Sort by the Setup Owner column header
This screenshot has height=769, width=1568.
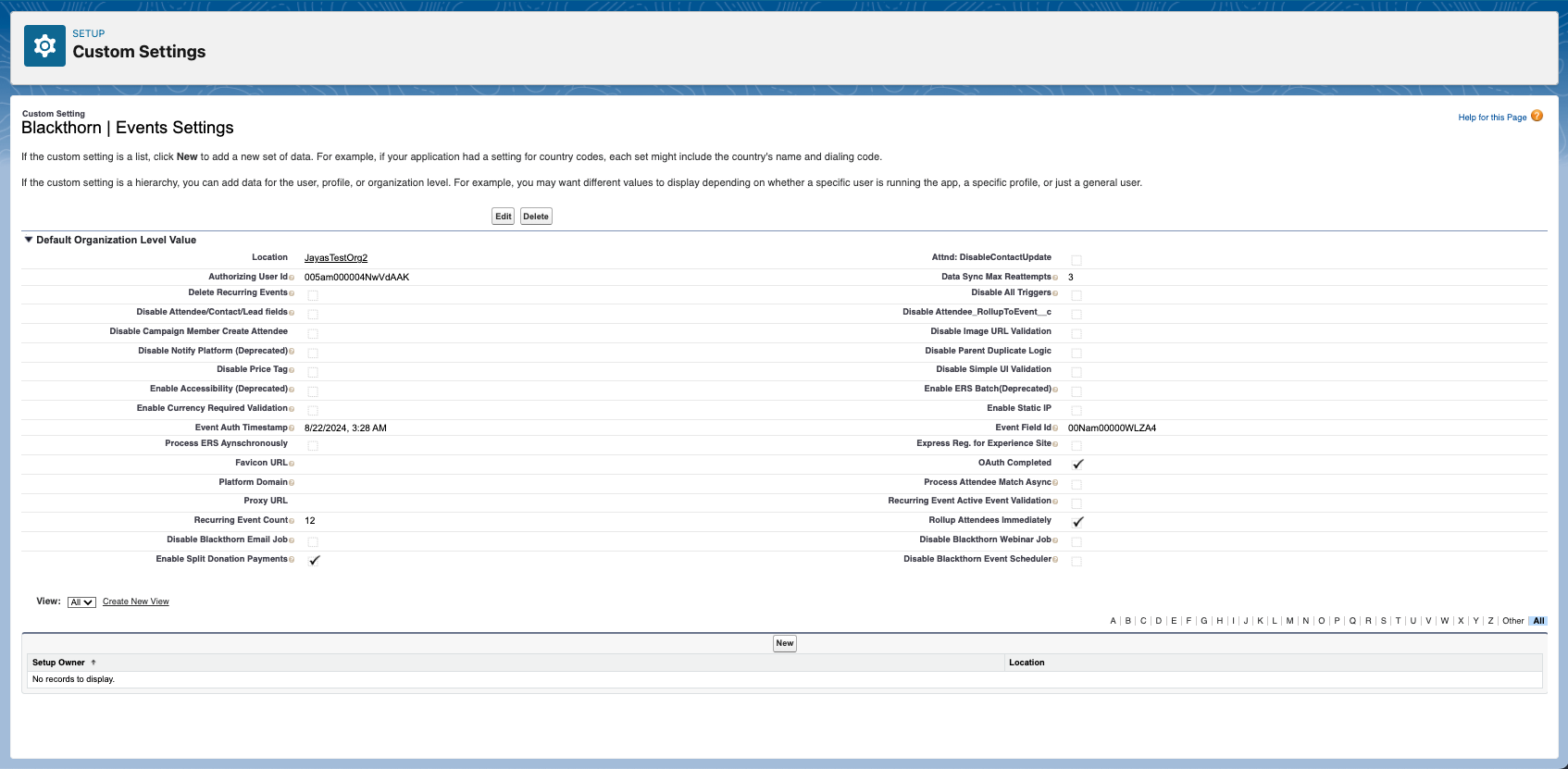58,663
